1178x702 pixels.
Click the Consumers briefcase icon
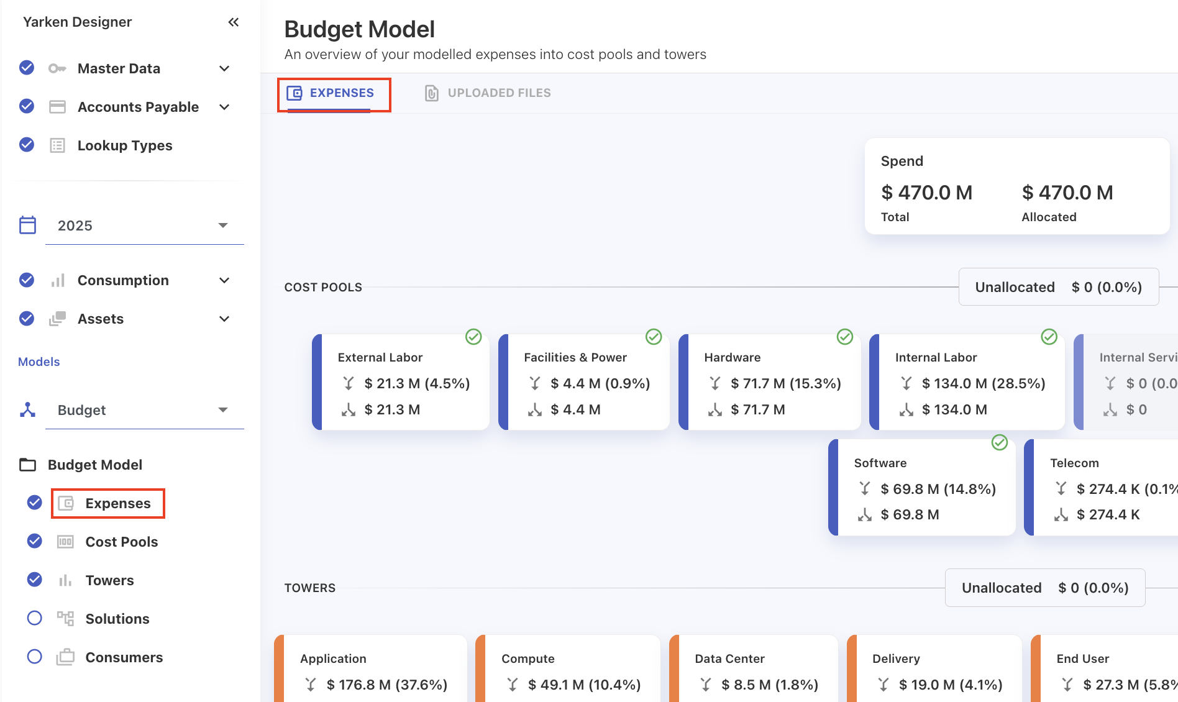click(65, 657)
